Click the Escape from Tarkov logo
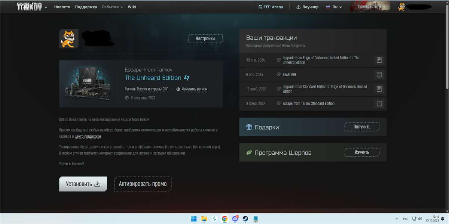 [29, 7]
